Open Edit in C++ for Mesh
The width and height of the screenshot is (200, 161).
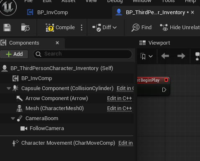(x=119, y=108)
